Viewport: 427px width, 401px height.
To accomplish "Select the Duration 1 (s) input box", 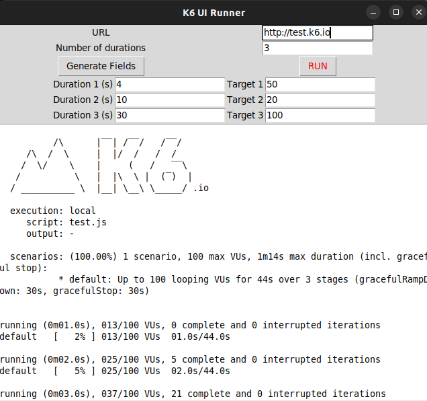I will pyautogui.click(x=169, y=84).
